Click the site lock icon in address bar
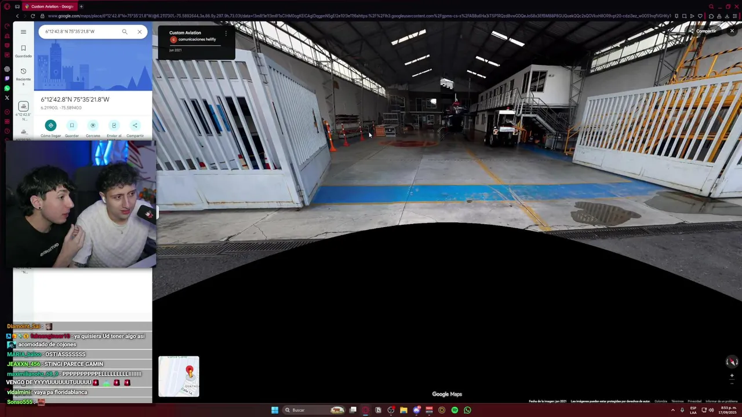Screen dimensions: 742x417 43,16
